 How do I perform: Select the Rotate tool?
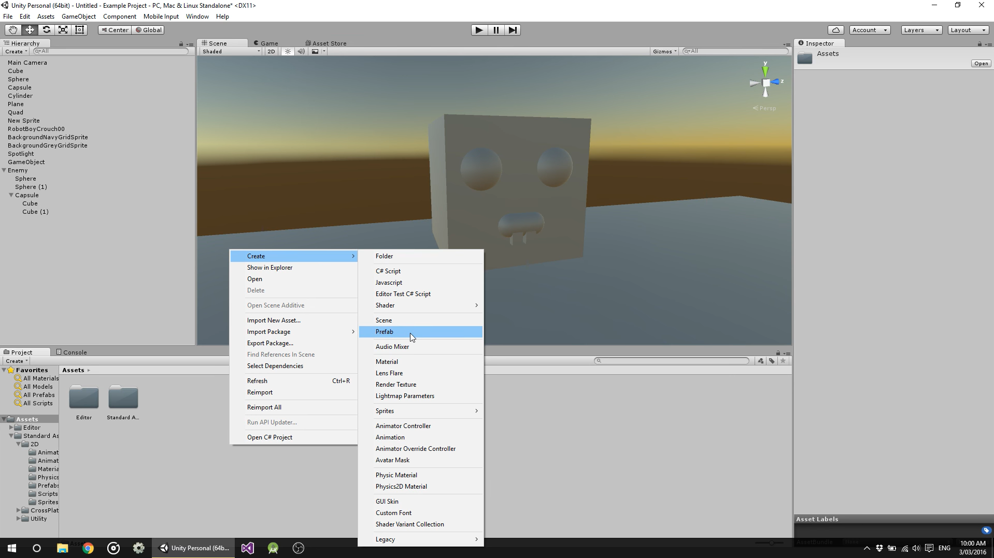point(46,30)
